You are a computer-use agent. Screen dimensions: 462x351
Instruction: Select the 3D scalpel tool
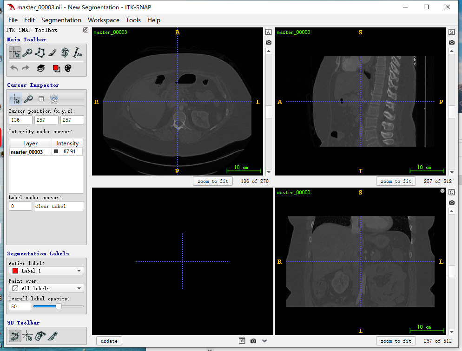click(53, 336)
